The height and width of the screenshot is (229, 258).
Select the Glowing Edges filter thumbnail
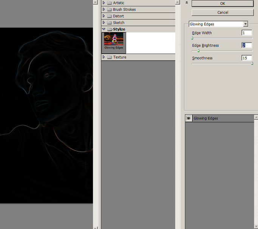click(114, 43)
